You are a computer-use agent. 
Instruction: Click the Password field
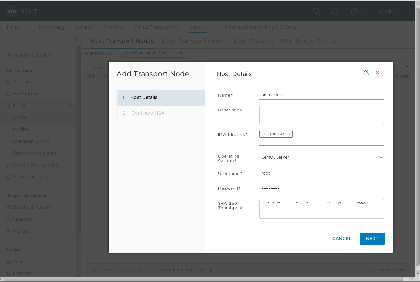pos(322,188)
